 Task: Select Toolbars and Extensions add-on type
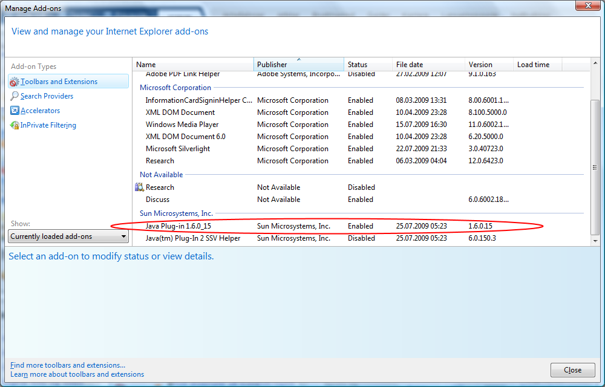pyautogui.click(x=68, y=82)
